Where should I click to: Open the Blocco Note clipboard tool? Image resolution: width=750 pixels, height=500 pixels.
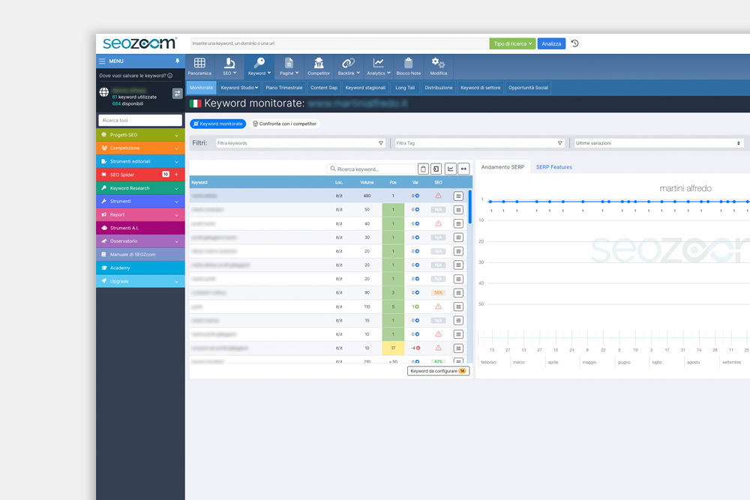click(x=409, y=67)
